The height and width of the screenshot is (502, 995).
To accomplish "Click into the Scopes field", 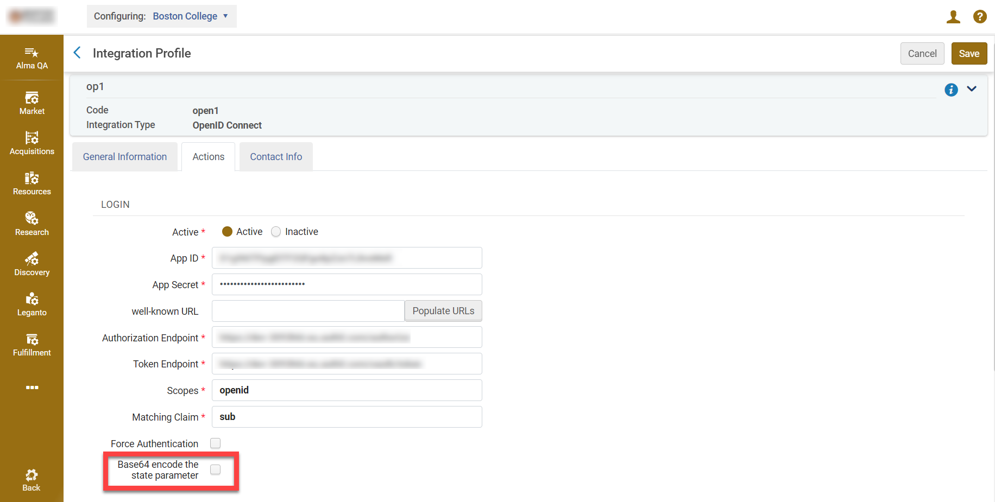I will (x=347, y=390).
